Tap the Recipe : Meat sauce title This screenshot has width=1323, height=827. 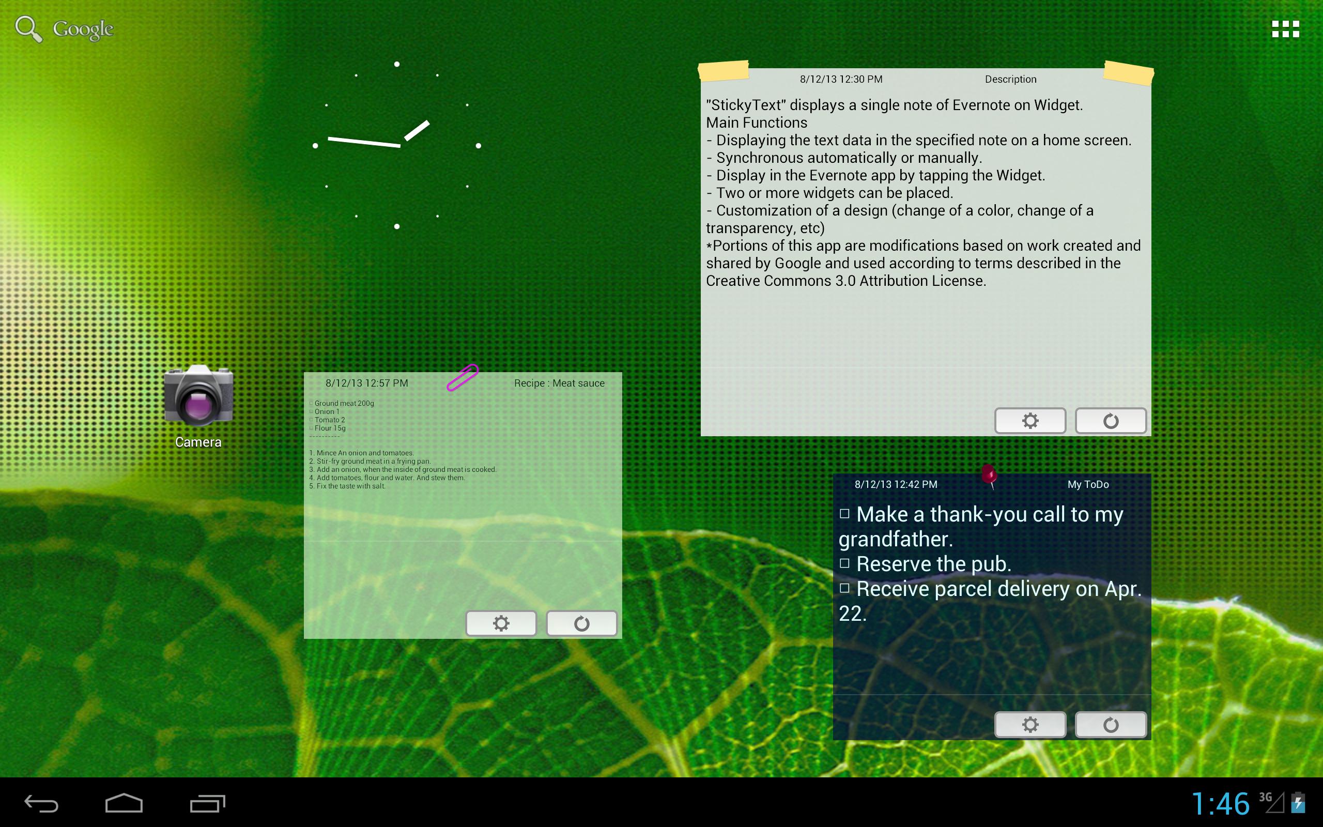559,384
